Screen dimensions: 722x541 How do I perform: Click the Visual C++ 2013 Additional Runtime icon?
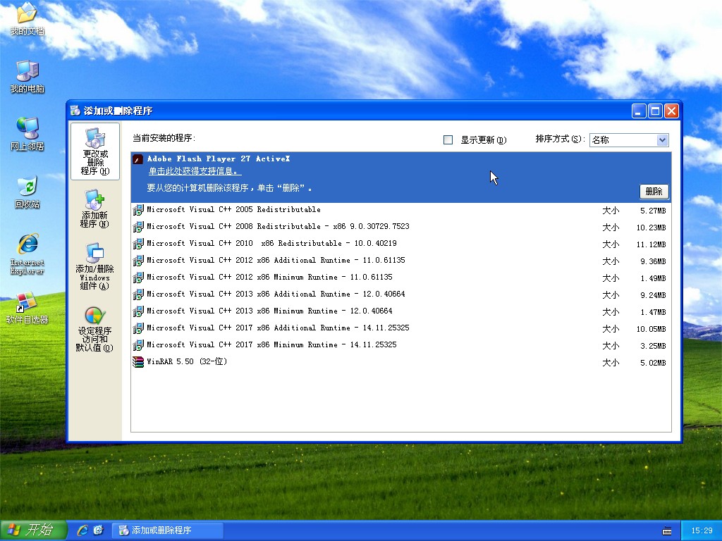[138, 295]
